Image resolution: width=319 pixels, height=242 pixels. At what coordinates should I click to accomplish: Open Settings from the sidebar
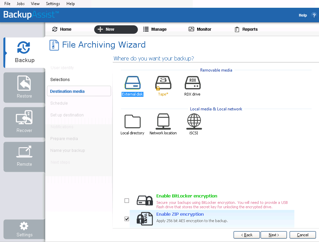[x=24, y=230]
